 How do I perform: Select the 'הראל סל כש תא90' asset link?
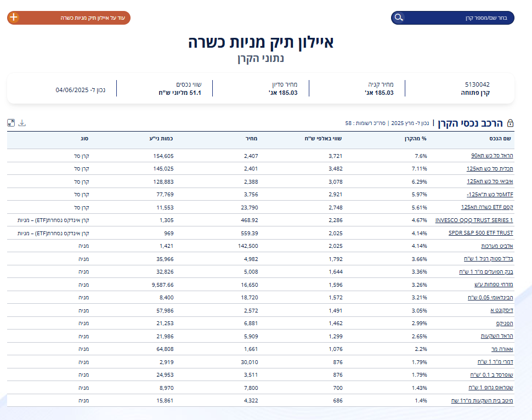(492, 156)
